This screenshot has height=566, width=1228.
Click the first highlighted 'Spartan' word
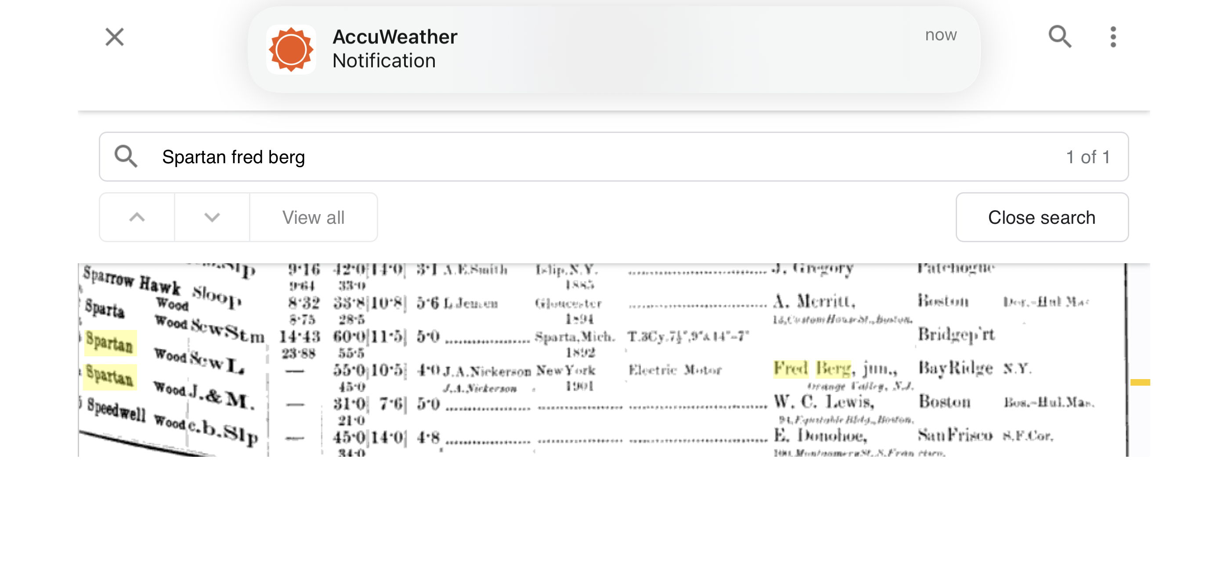click(x=110, y=343)
